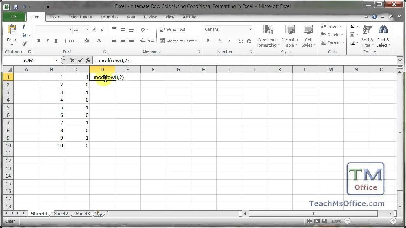The width and height of the screenshot is (406, 228).
Task: Toggle Wrap Text
Action: pyautogui.click(x=172, y=29)
